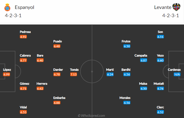
Task: Click Son's 6.51 rating badge
Action: pyautogui.click(x=160, y=37)
